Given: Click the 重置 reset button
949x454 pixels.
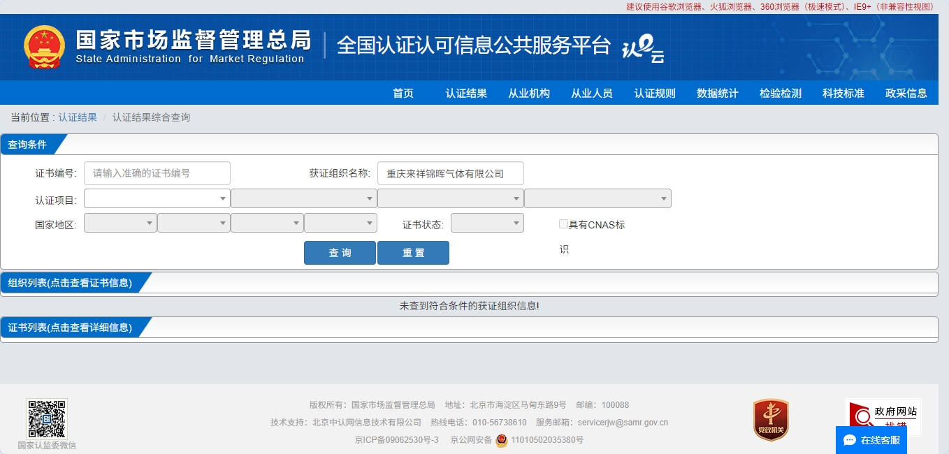Looking at the screenshot, I should [413, 253].
